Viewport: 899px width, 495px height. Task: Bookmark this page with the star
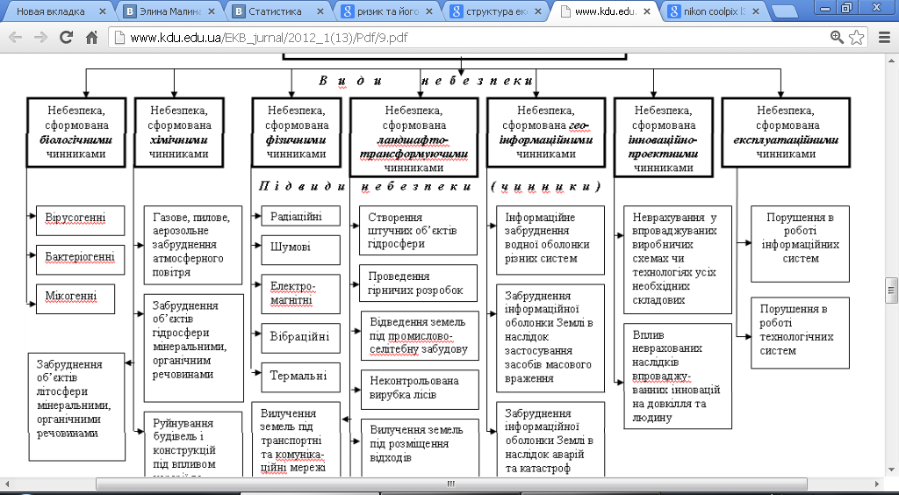pyautogui.click(x=857, y=38)
